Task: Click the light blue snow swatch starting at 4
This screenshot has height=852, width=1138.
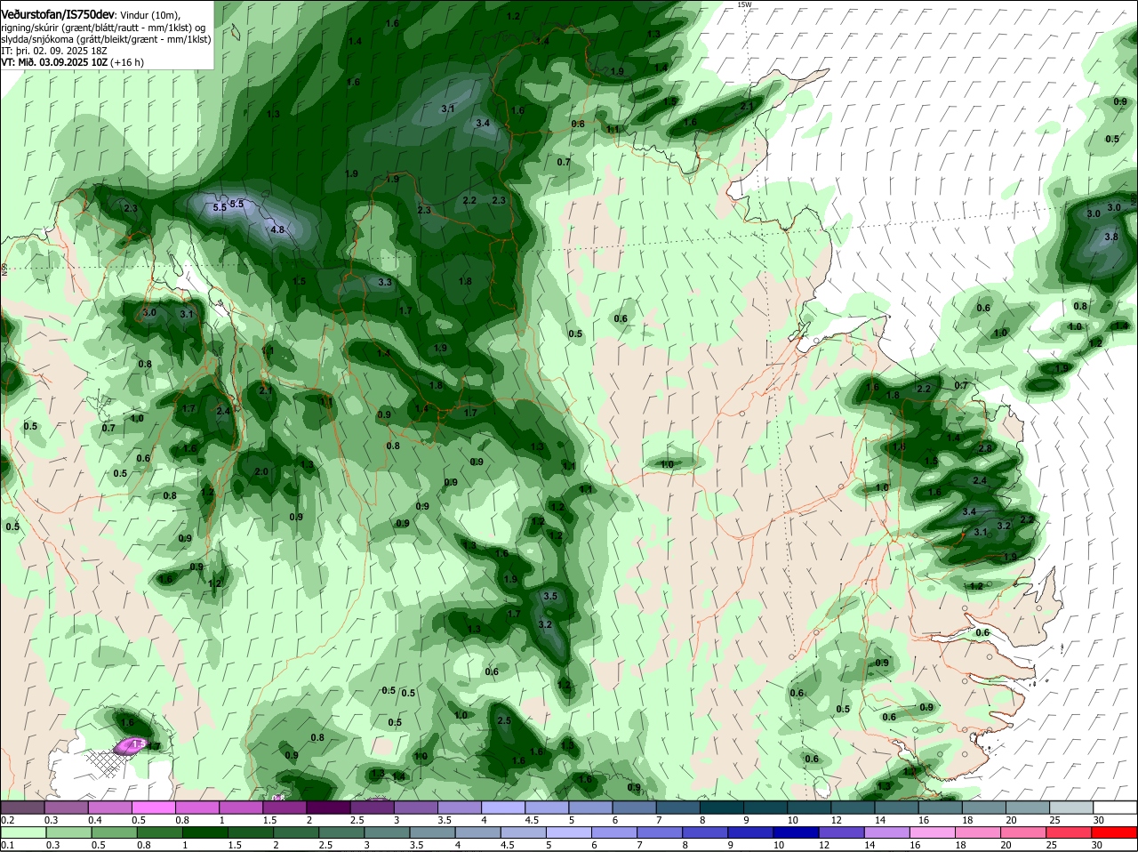Action: tap(504, 808)
